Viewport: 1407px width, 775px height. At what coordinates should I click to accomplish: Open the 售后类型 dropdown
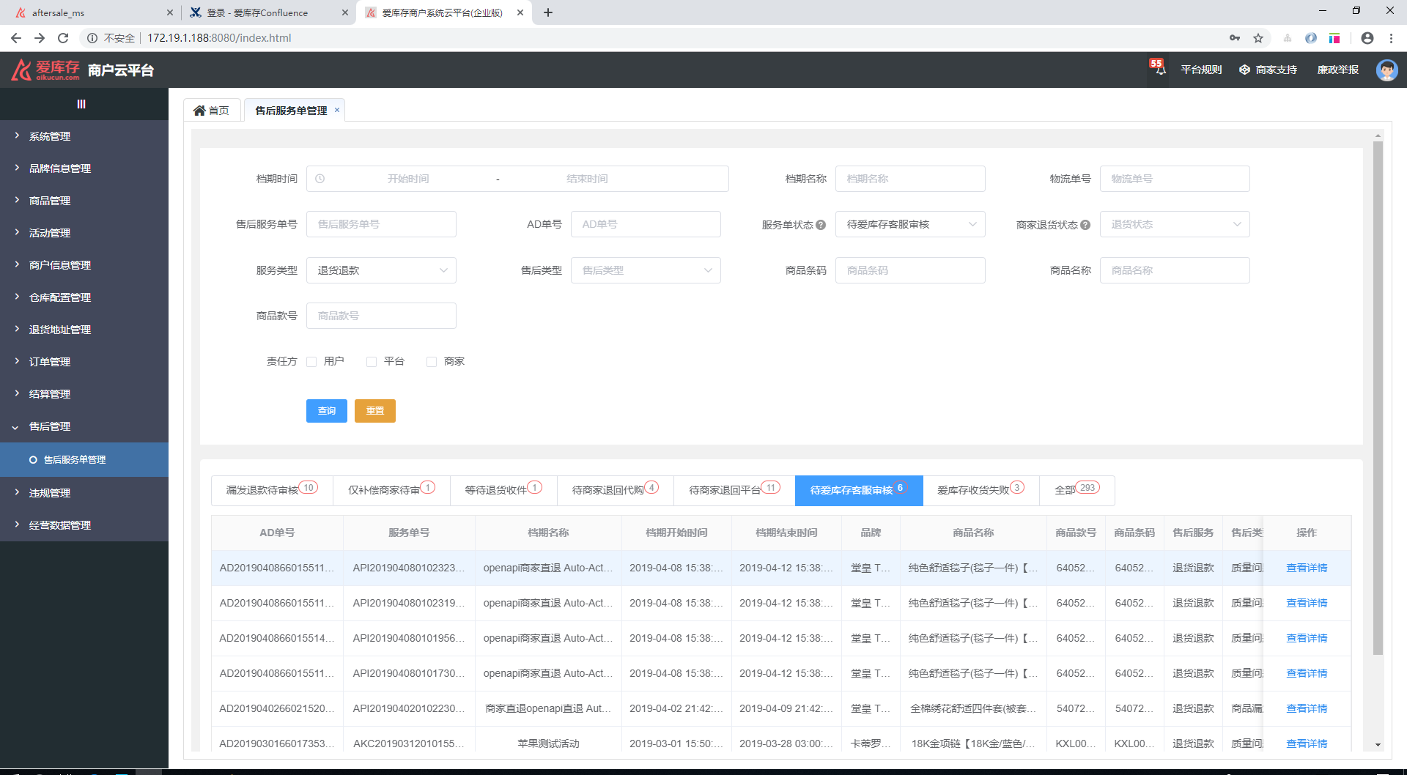click(x=646, y=270)
